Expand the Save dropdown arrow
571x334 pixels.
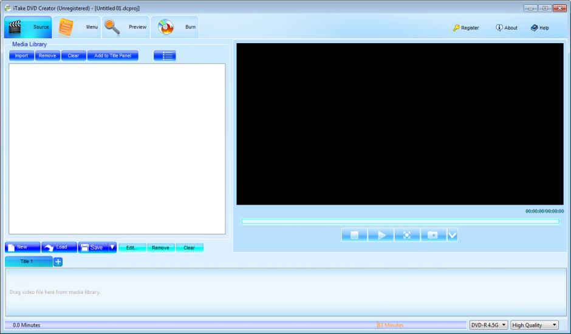[112, 247]
